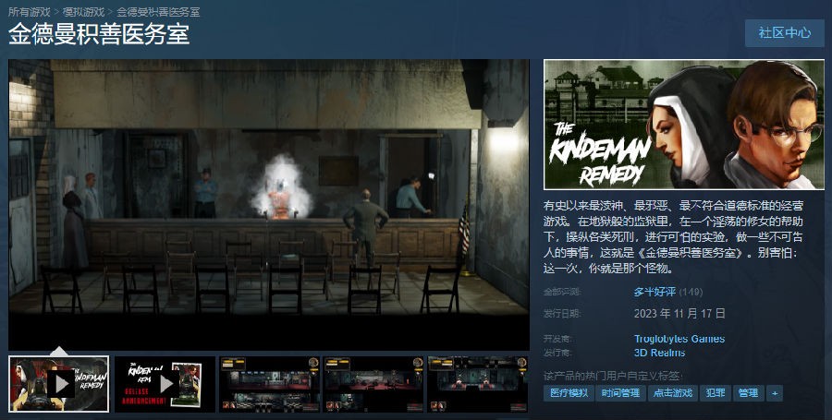Click the release date 2023 年 11 月 17 日
This screenshot has width=832, height=420.
coord(679,314)
